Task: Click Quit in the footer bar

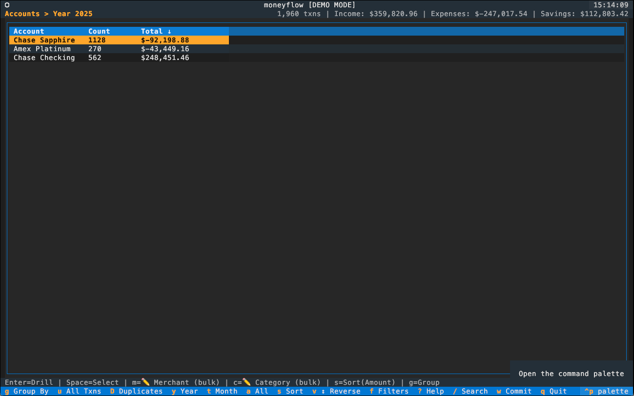Action: pos(554,391)
